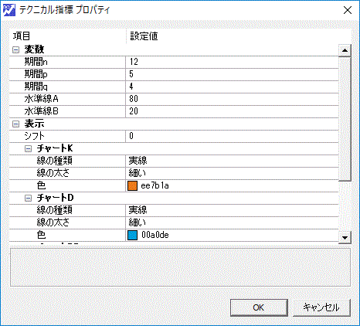Click the キャンセル button

(x=321, y=307)
